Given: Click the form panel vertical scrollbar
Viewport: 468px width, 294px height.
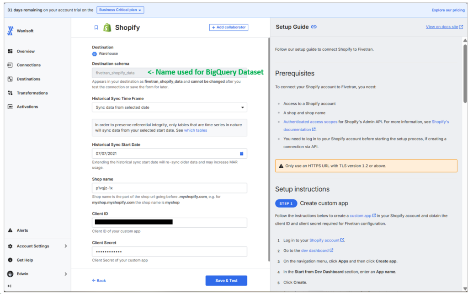Looking at the screenshot, I should tap(269, 149).
